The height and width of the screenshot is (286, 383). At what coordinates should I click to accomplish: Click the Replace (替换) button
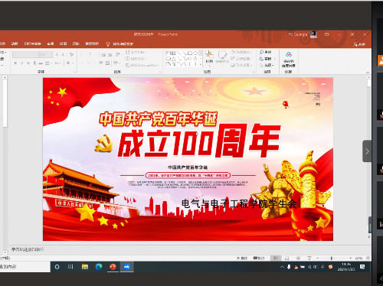tap(266, 59)
